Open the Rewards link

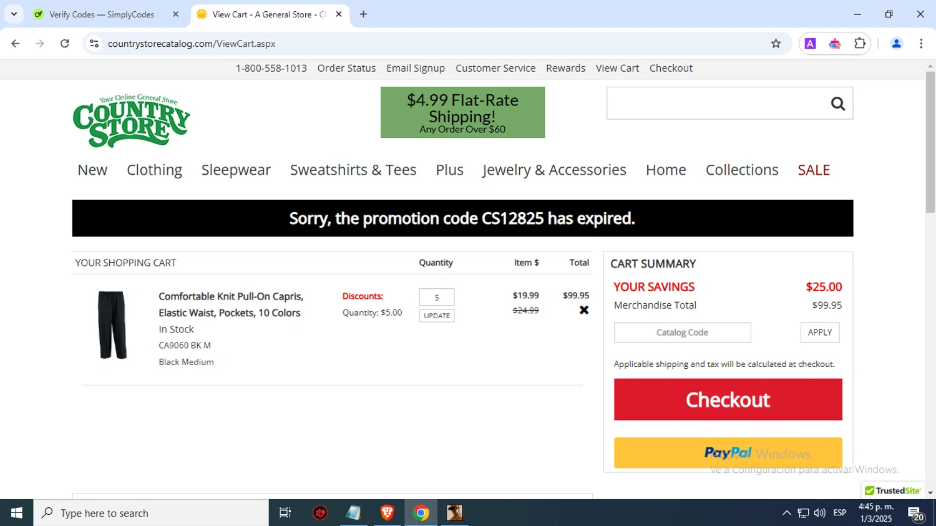coord(565,68)
